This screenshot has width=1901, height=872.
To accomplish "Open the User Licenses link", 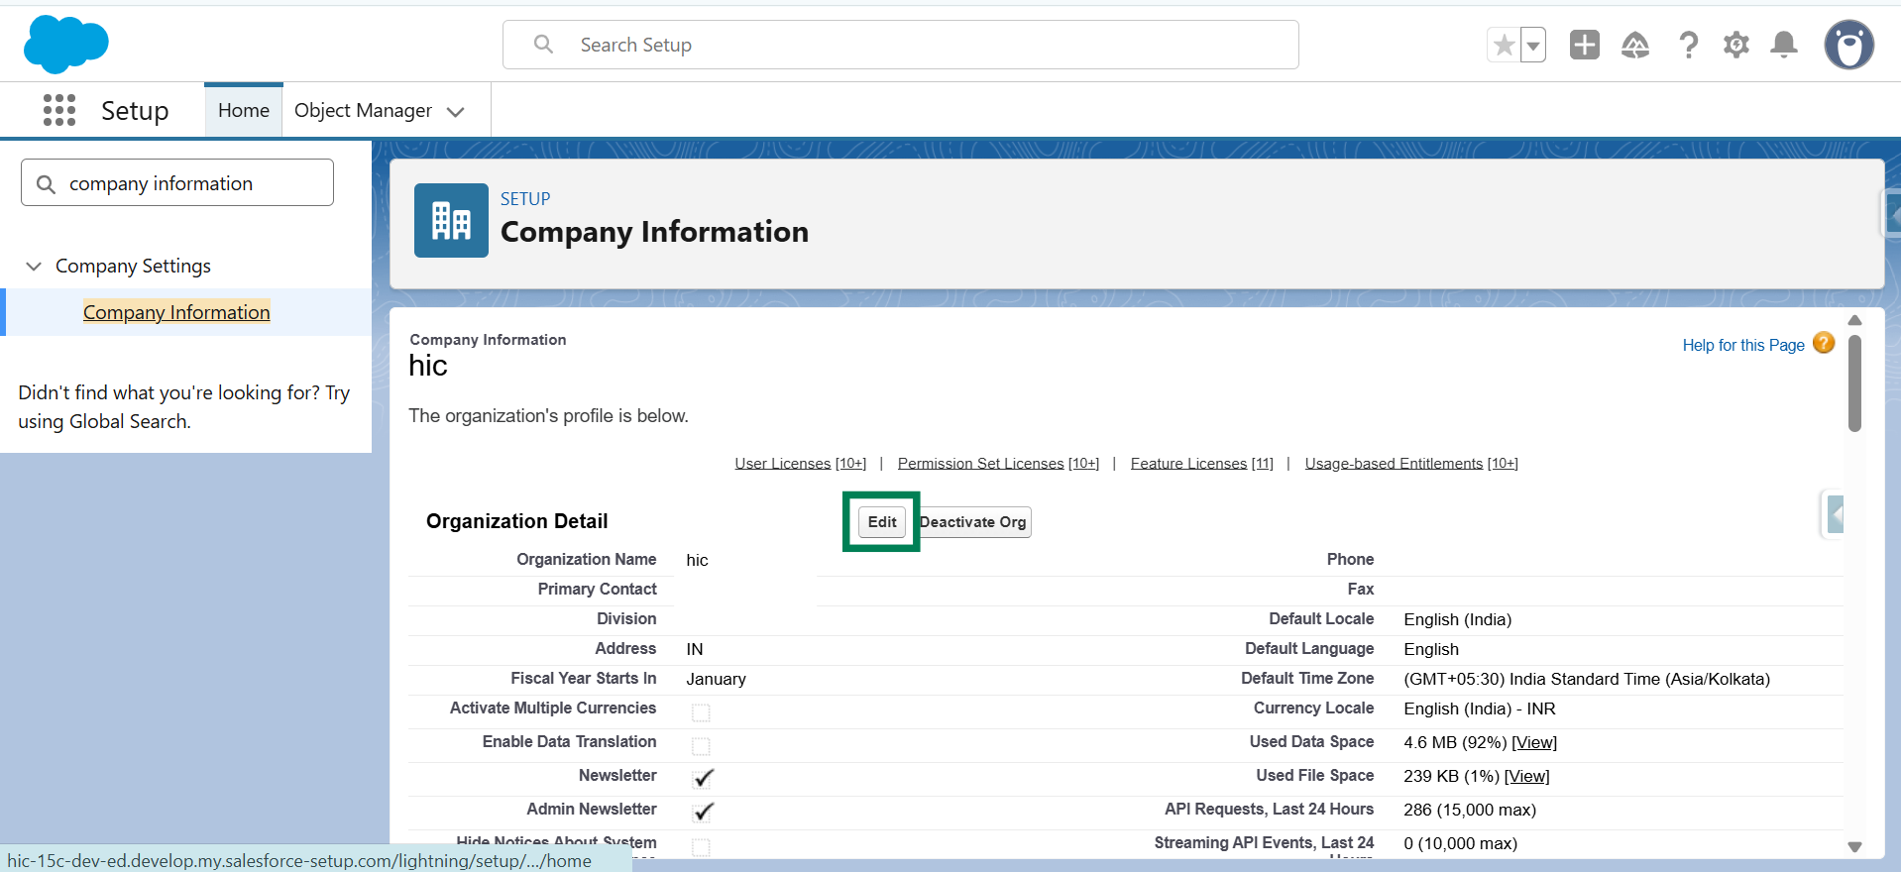I will coord(782,464).
